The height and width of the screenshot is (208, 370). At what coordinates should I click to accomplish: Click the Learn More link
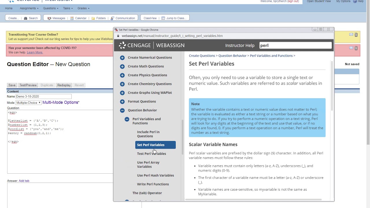(35, 52)
